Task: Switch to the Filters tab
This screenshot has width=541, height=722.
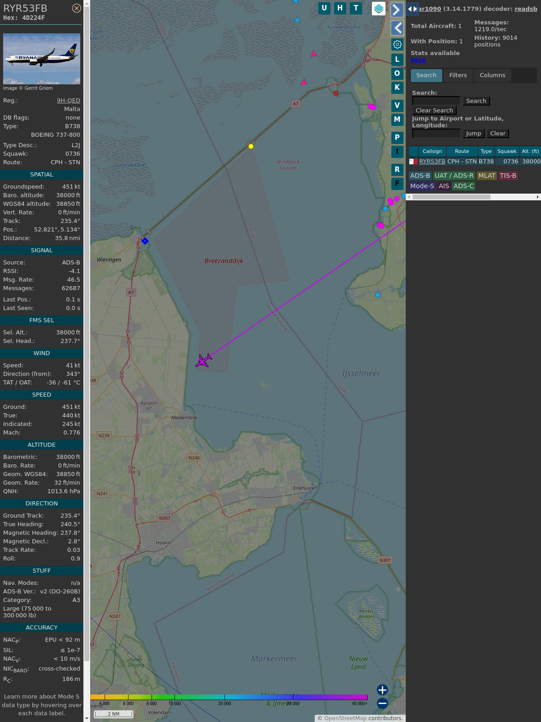Action: click(458, 75)
